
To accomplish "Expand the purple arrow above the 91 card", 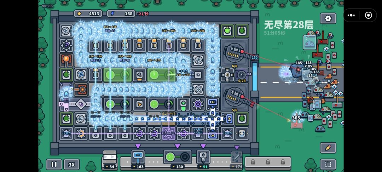I will pyautogui.click(x=203, y=146).
